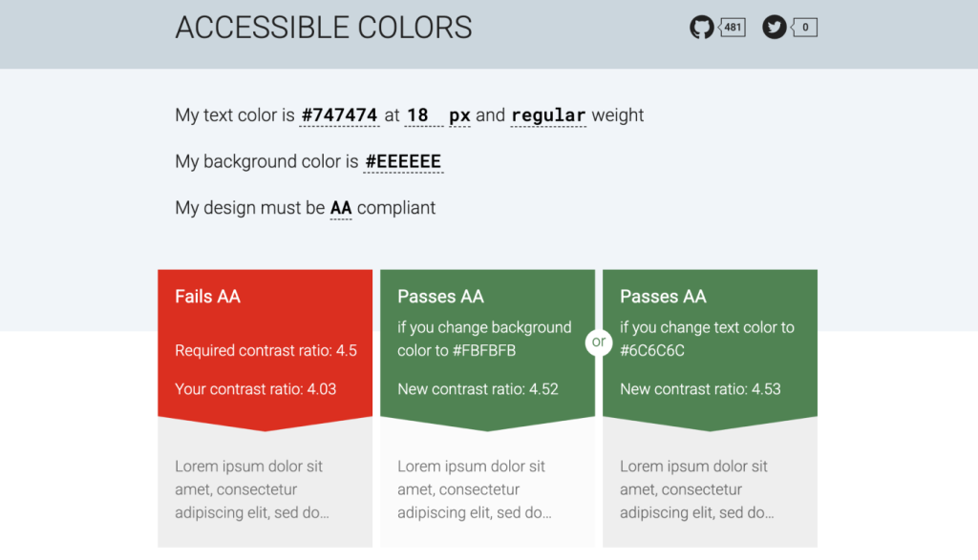Click 'New contrast ratio: 4.52' text
This screenshot has height=560, width=978.
[478, 389]
